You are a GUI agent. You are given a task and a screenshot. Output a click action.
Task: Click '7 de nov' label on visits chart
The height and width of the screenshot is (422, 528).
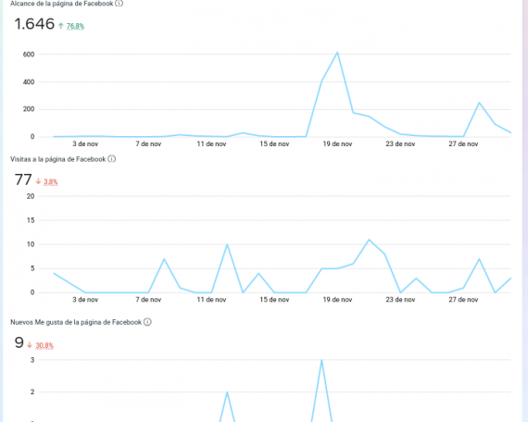[x=148, y=300]
